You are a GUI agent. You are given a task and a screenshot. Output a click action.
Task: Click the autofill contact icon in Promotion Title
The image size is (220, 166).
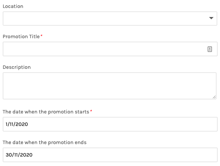210,49
